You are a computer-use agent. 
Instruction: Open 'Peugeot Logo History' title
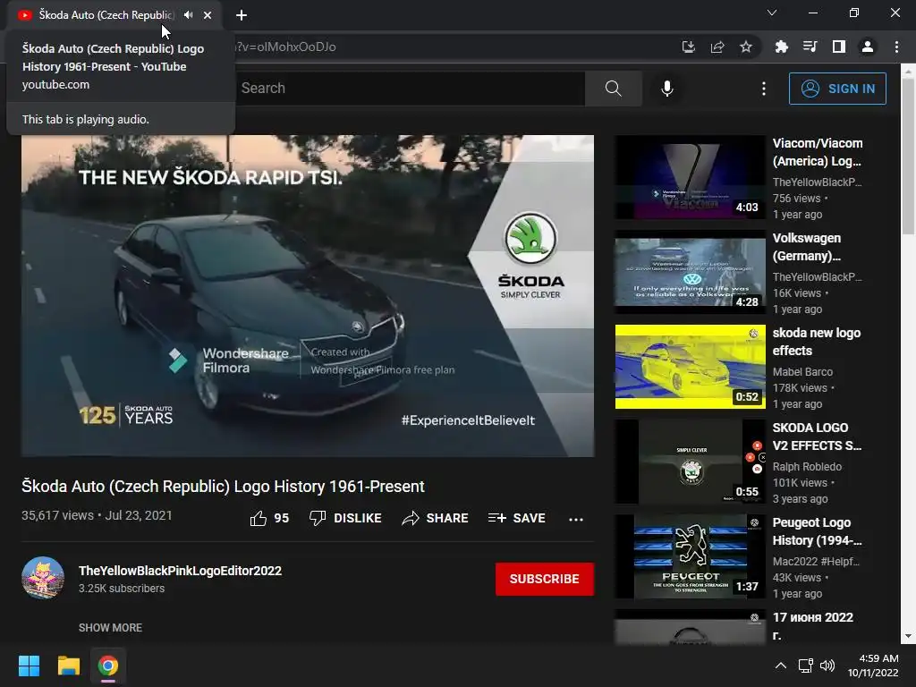(817, 531)
